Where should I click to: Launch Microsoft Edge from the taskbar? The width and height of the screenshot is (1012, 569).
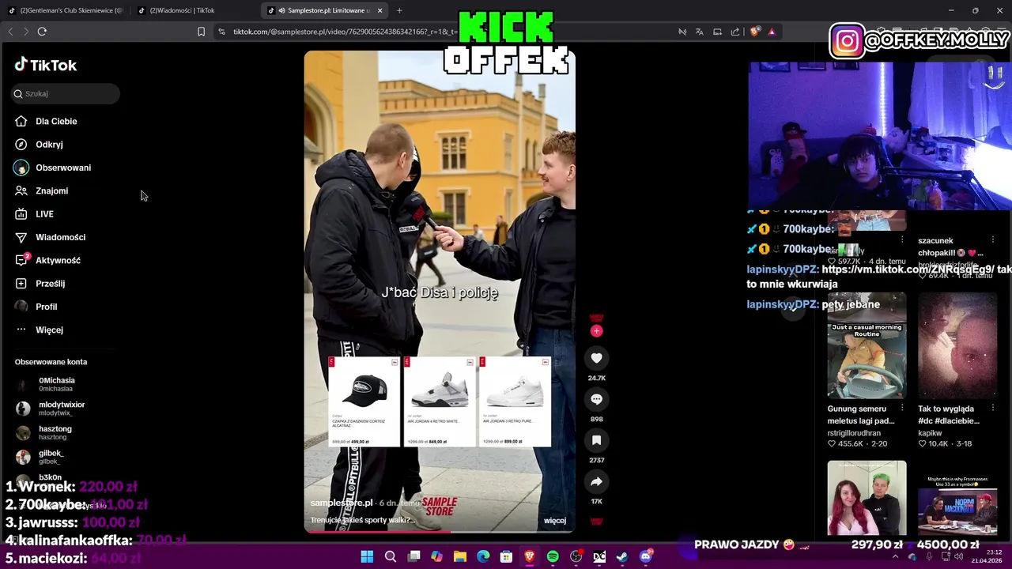pyautogui.click(x=483, y=557)
